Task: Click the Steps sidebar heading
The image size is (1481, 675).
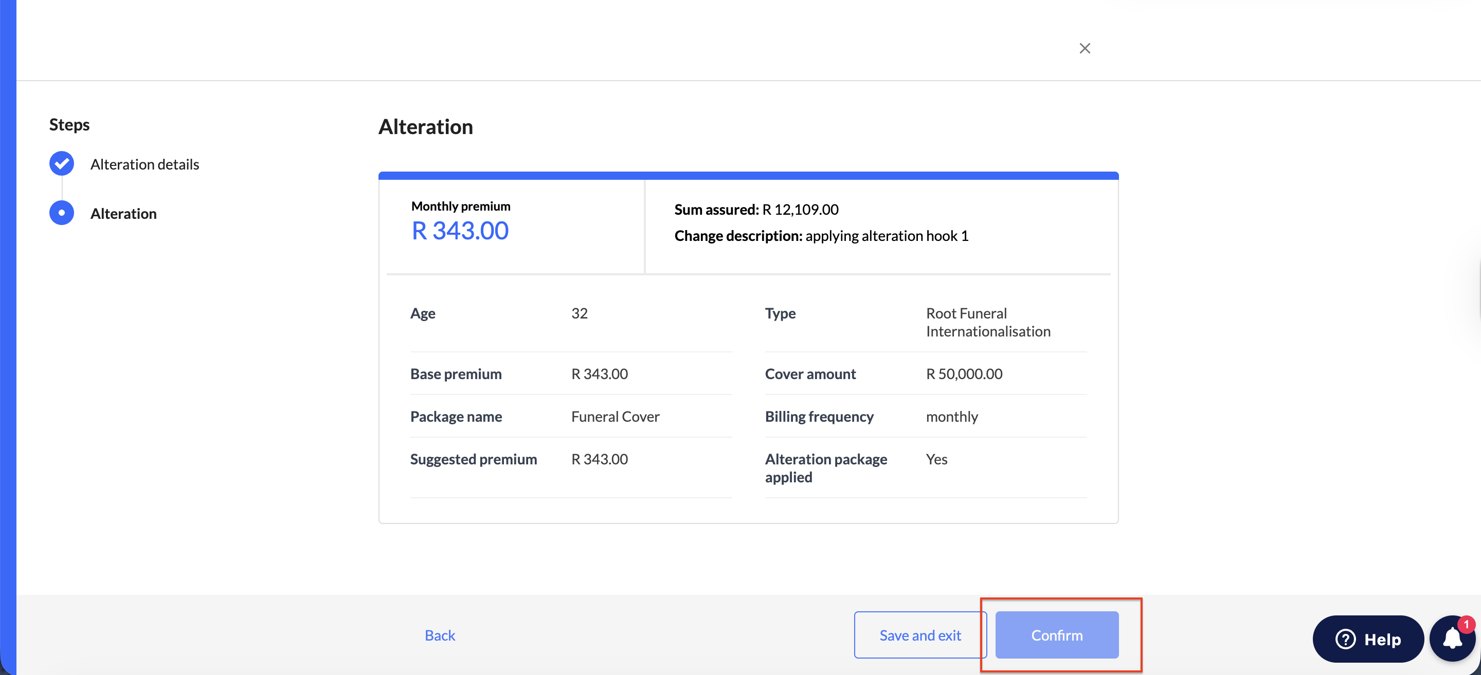Action: coord(69,125)
